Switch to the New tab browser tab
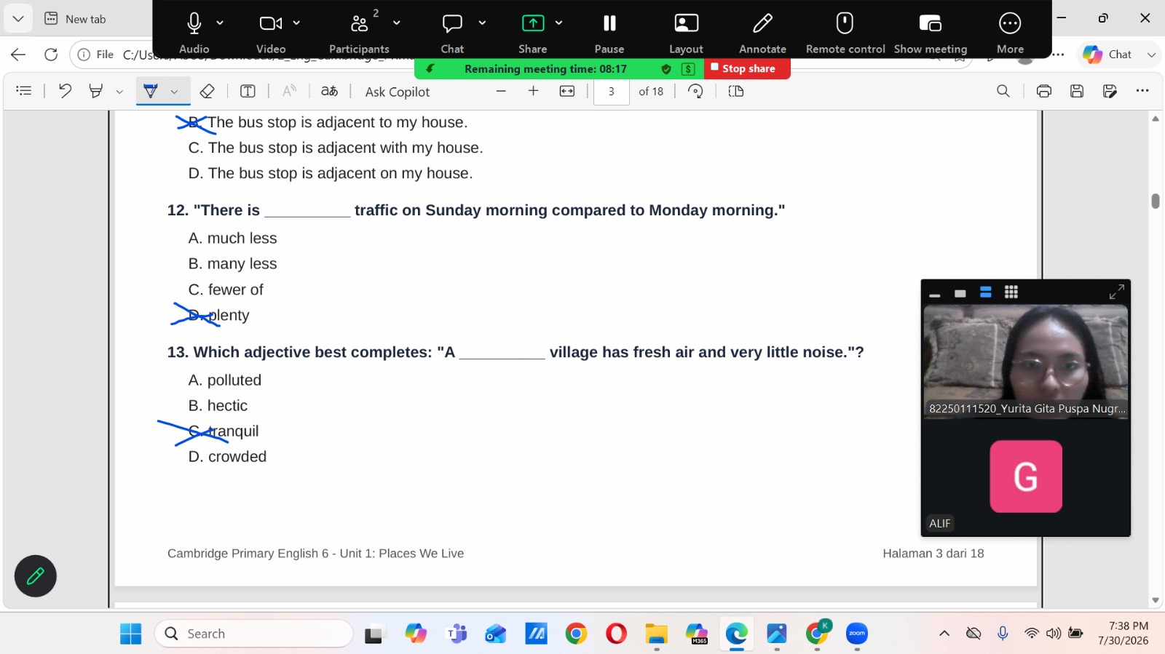Image resolution: width=1165 pixels, height=654 pixels. coord(76,19)
